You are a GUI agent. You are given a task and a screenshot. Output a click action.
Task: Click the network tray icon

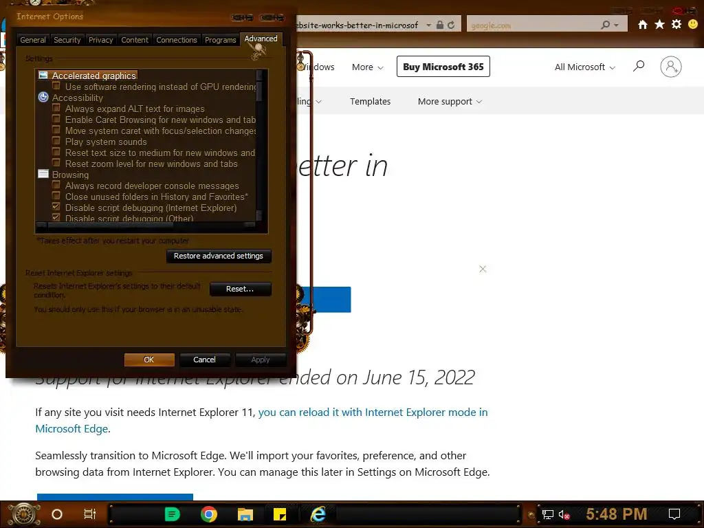coord(547,514)
